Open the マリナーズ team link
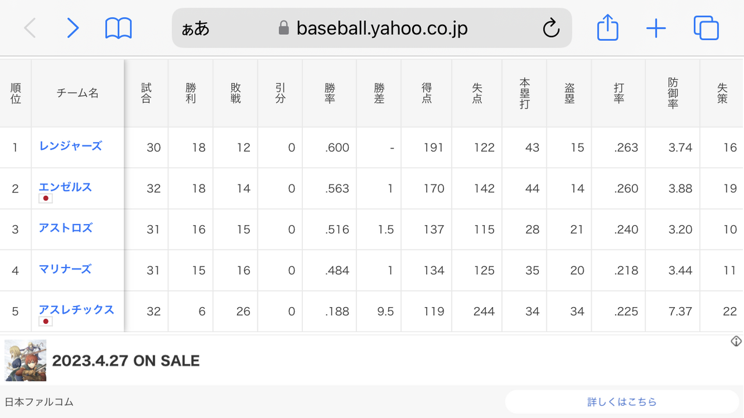 coord(65,269)
